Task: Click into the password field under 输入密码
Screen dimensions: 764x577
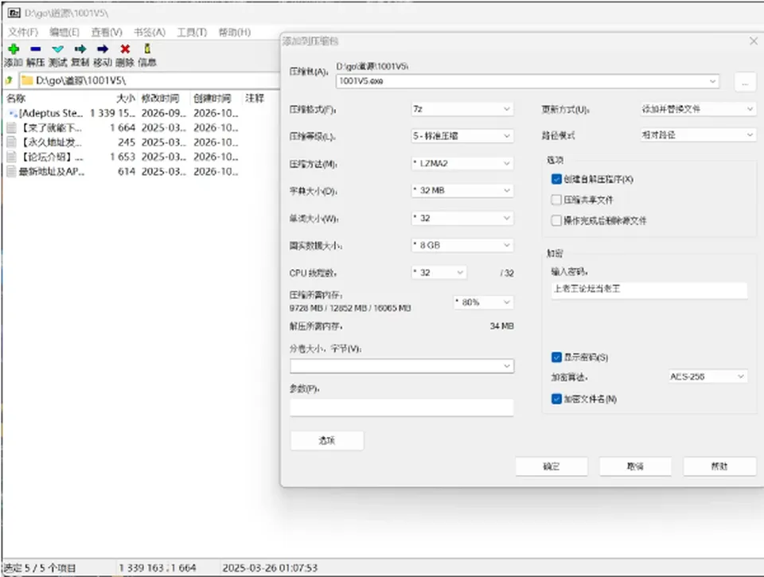Action: click(649, 290)
